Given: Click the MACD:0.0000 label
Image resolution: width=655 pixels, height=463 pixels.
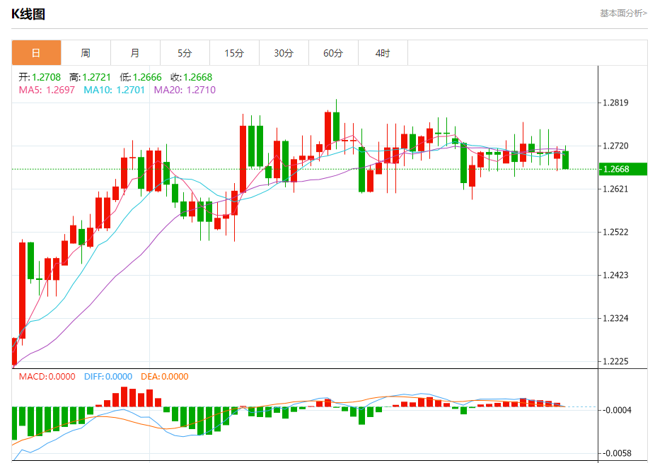Looking at the screenshot, I should [x=47, y=377].
